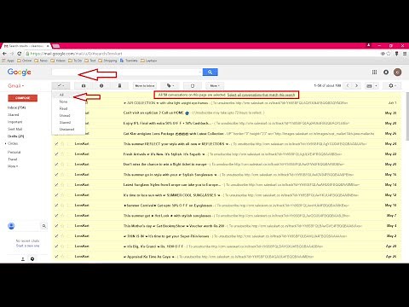
Task: Open the toolbar More dropdown
Action: [x=215, y=85]
